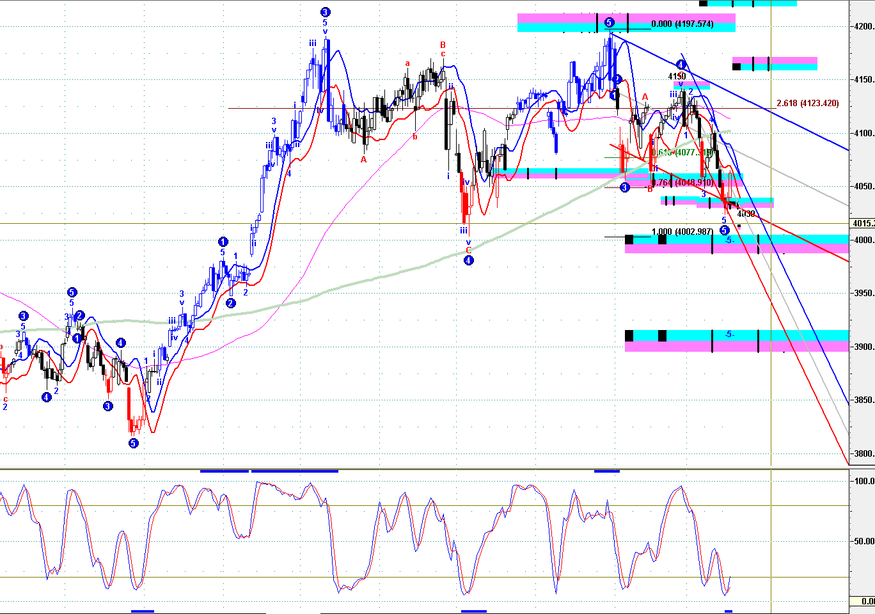Select 0.00 on the oscillator scale
Viewport: 875px width, 614px height.
867,601
